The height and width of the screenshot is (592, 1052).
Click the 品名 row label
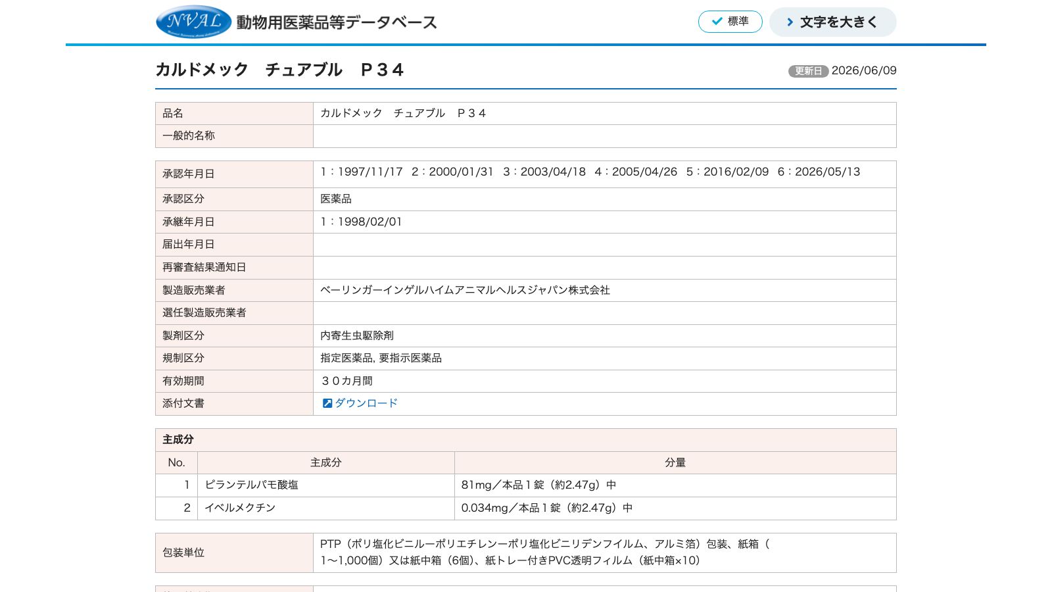234,113
